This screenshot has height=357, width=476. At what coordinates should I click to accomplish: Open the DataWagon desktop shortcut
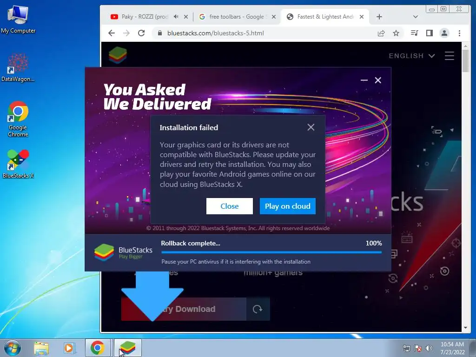pyautogui.click(x=18, y=67)
